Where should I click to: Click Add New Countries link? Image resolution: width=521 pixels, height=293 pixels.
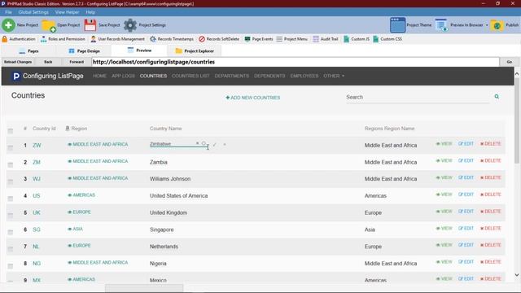click(x=253, y=98)
